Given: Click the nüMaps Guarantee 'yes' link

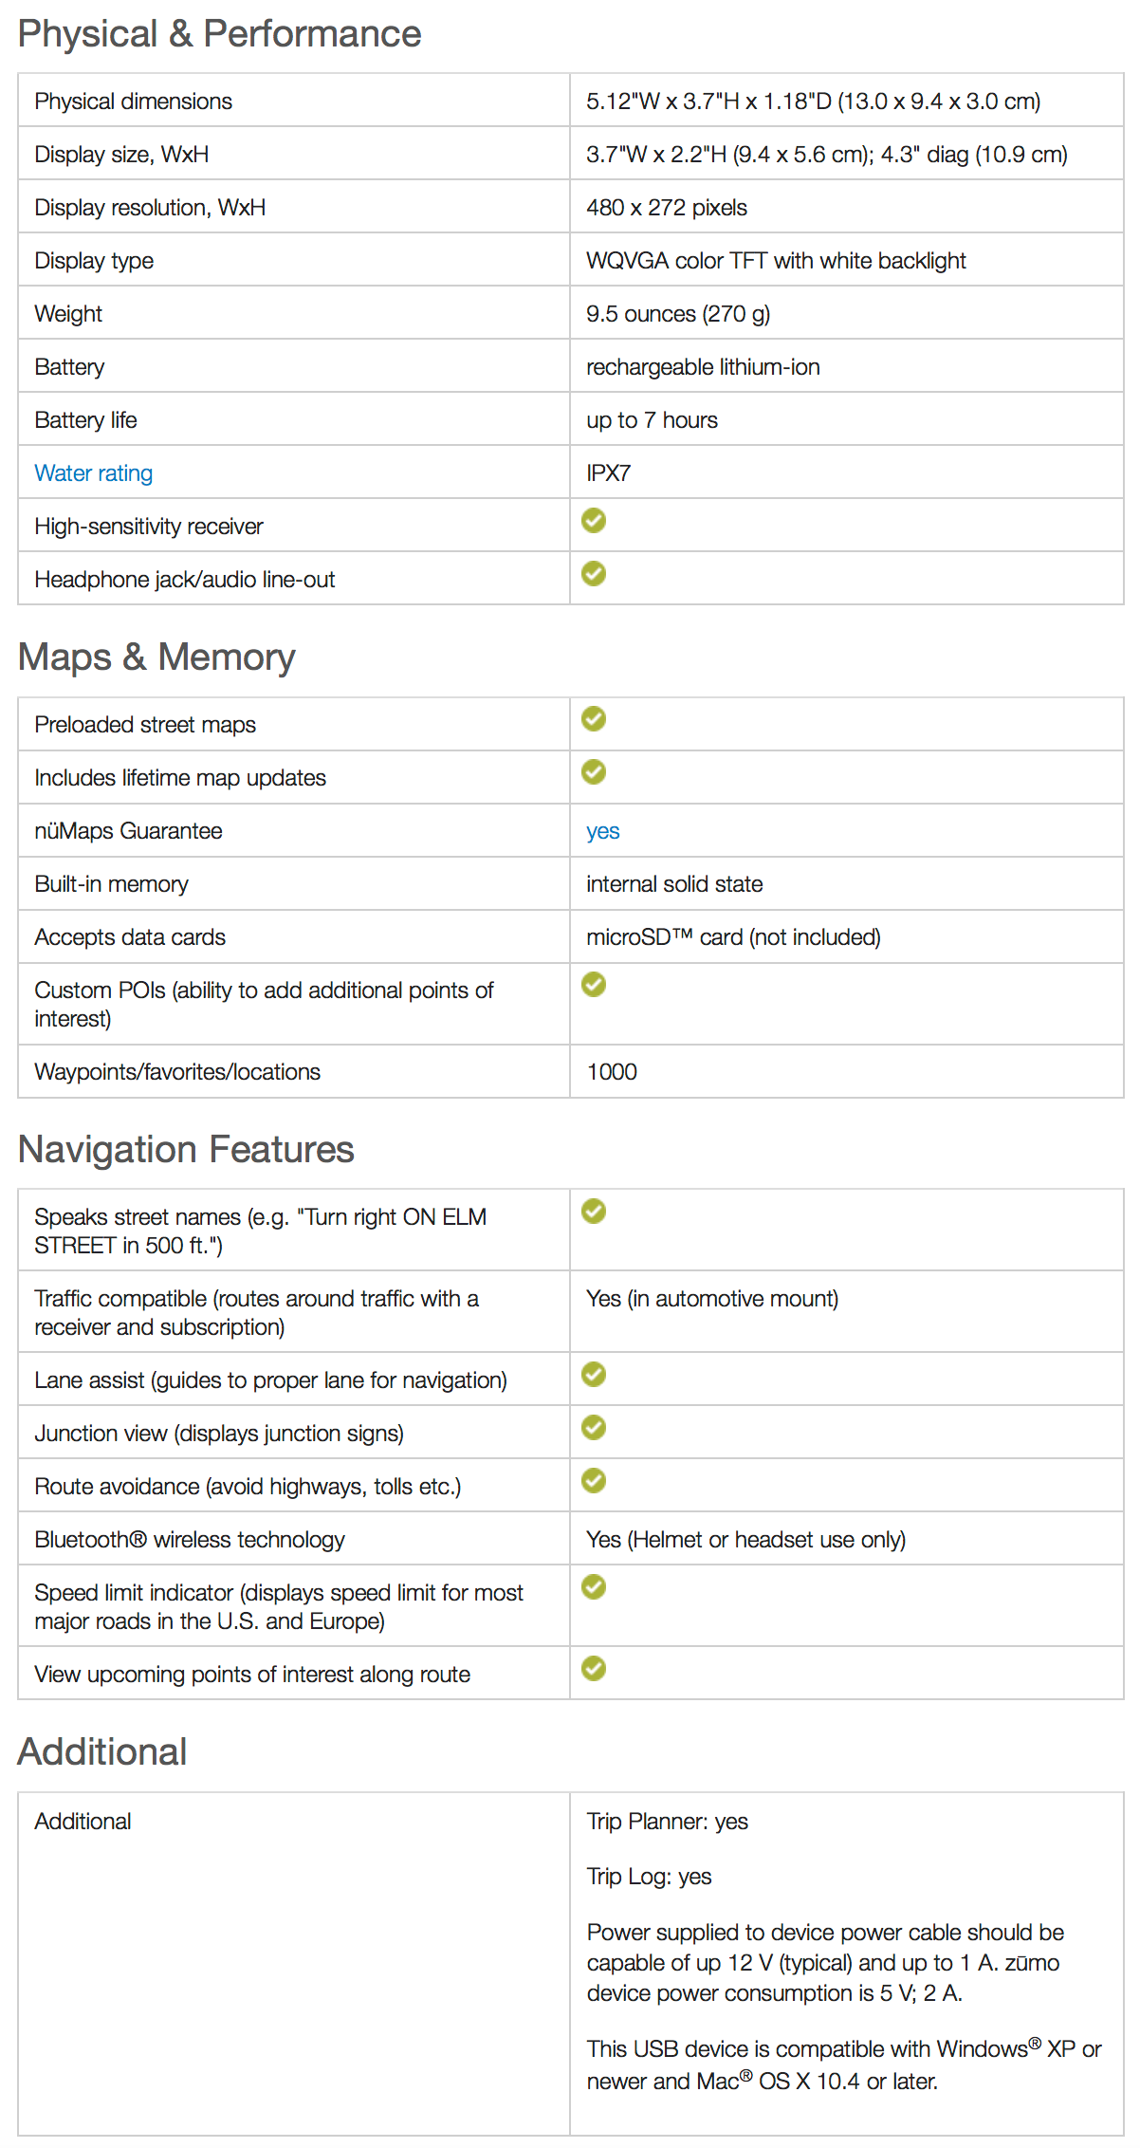Looking at the screenshot, I should (x=602, y=831).
